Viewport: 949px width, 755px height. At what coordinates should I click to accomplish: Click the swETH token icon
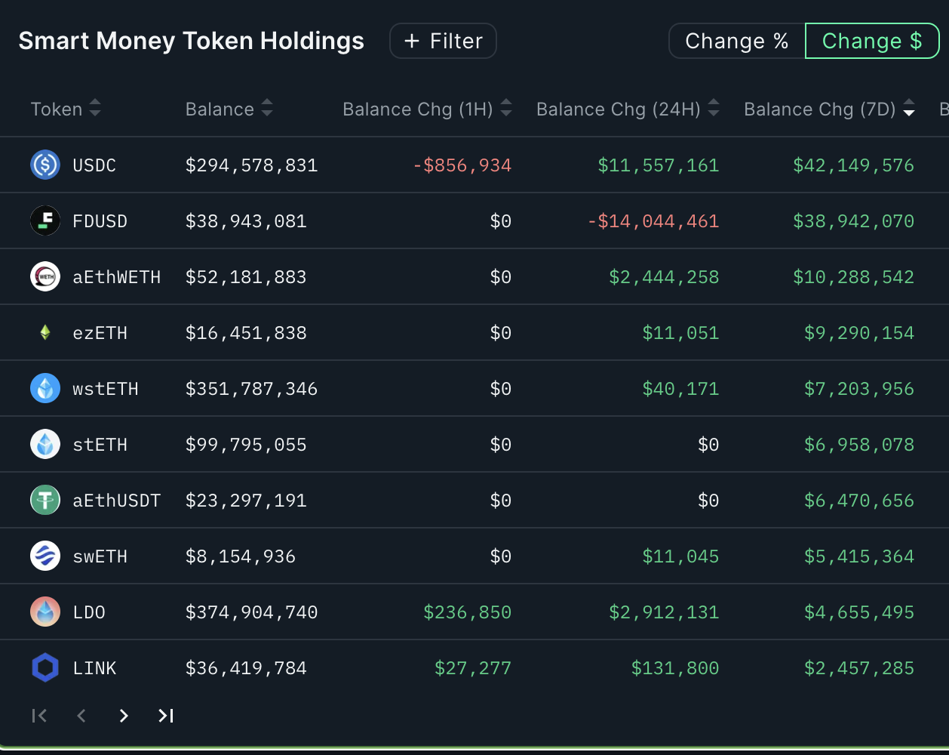[x=45, y=556]
